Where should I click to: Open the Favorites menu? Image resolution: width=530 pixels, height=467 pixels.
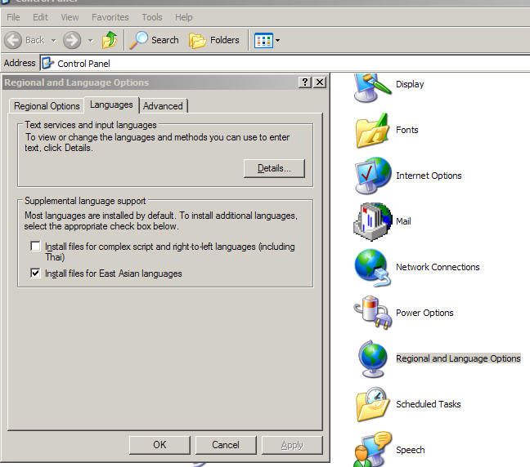point(110,17)
